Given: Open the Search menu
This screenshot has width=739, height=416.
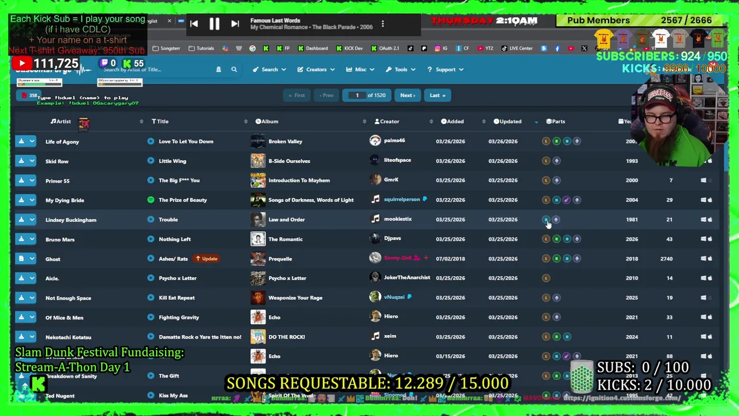Looking at the screenshot, I should click(269, 69).
